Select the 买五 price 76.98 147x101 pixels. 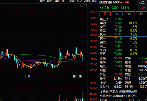click(x=118, y=54)
